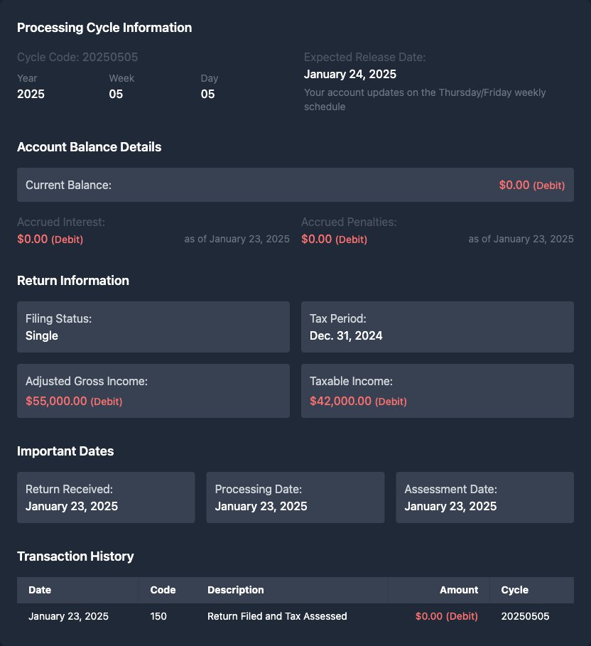Click the Day label in cycle info
Image resolution: width=591 pixels, height=646 pixels.
coord(210,78)
